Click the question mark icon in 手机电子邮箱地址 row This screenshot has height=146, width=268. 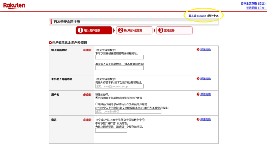click(x=198, y=79)
